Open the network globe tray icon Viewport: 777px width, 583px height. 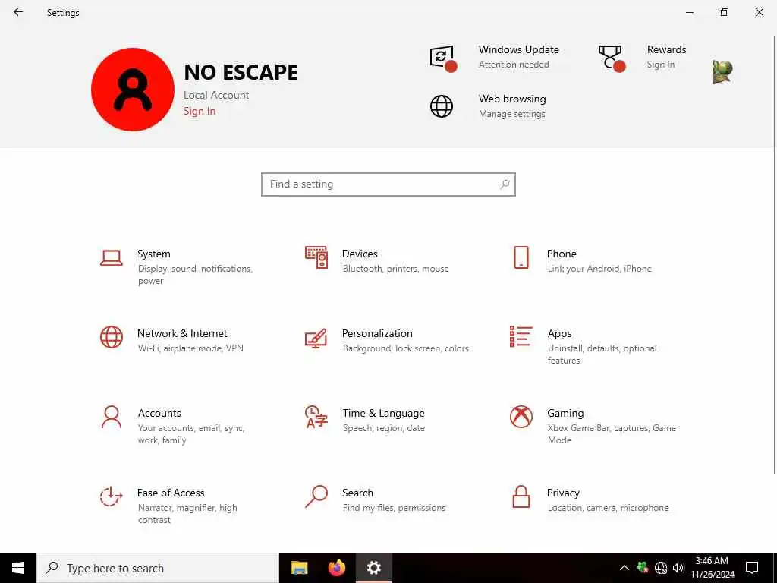tap(661, 568)
